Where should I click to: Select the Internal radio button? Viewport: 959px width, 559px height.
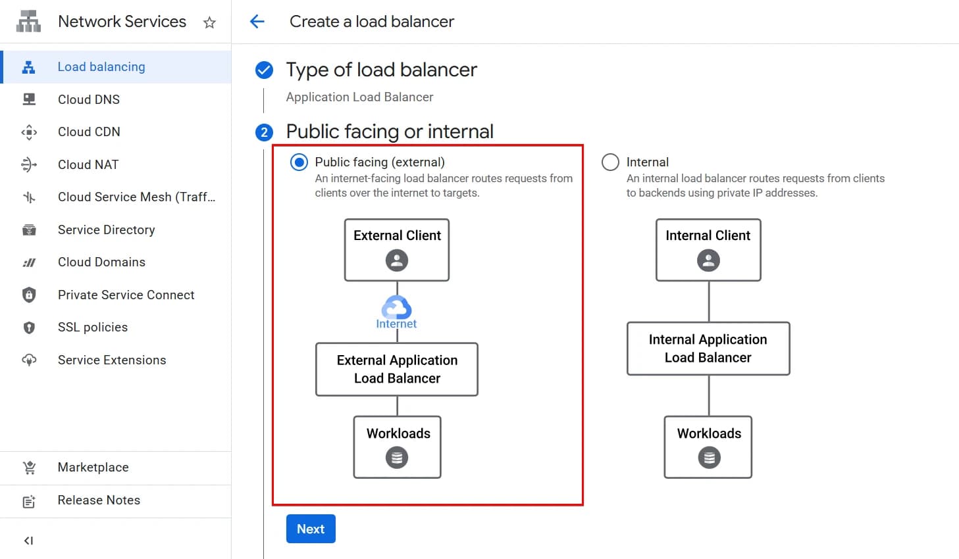(610, 162)
